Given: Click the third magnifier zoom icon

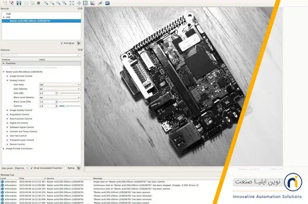Looking at the screenshot, I should [x=58, y=3].
